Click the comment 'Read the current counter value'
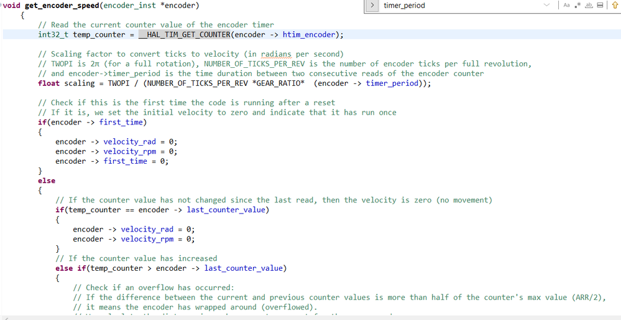The image size is (621, 320). click(x=156, y=24)
